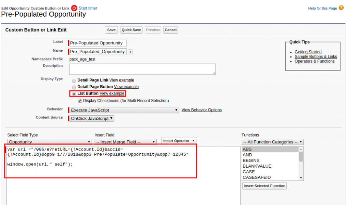This screenshot has width=349, height=205.
Task: Select the Detail Page Link radio button
Action: [74, 81]
